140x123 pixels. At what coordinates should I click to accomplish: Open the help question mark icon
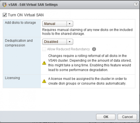(136, 4)
